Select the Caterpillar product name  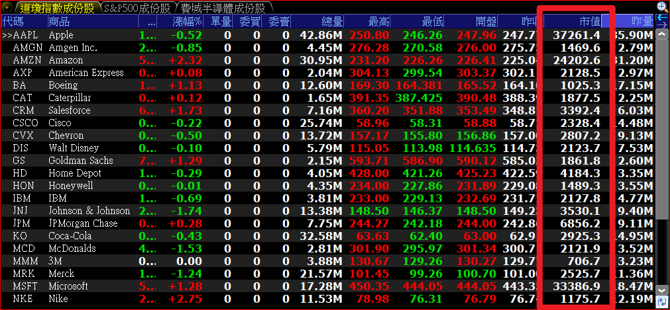[70, 98]
